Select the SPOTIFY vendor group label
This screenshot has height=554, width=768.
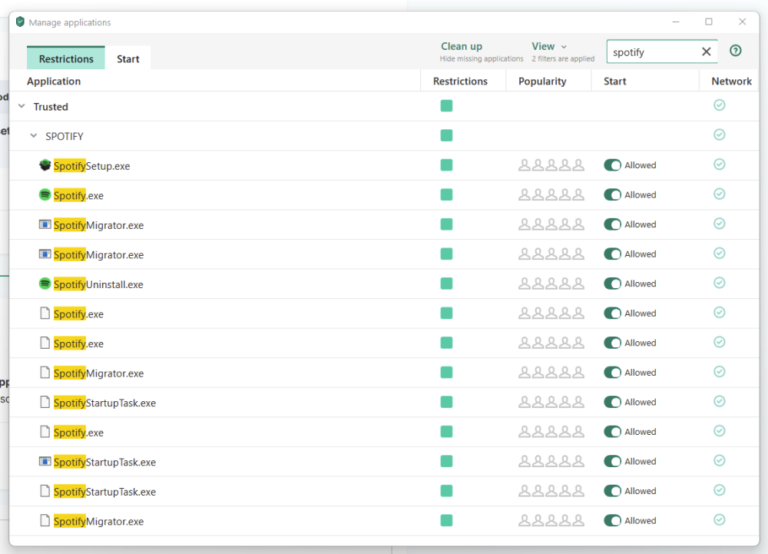tap(65, 136)
